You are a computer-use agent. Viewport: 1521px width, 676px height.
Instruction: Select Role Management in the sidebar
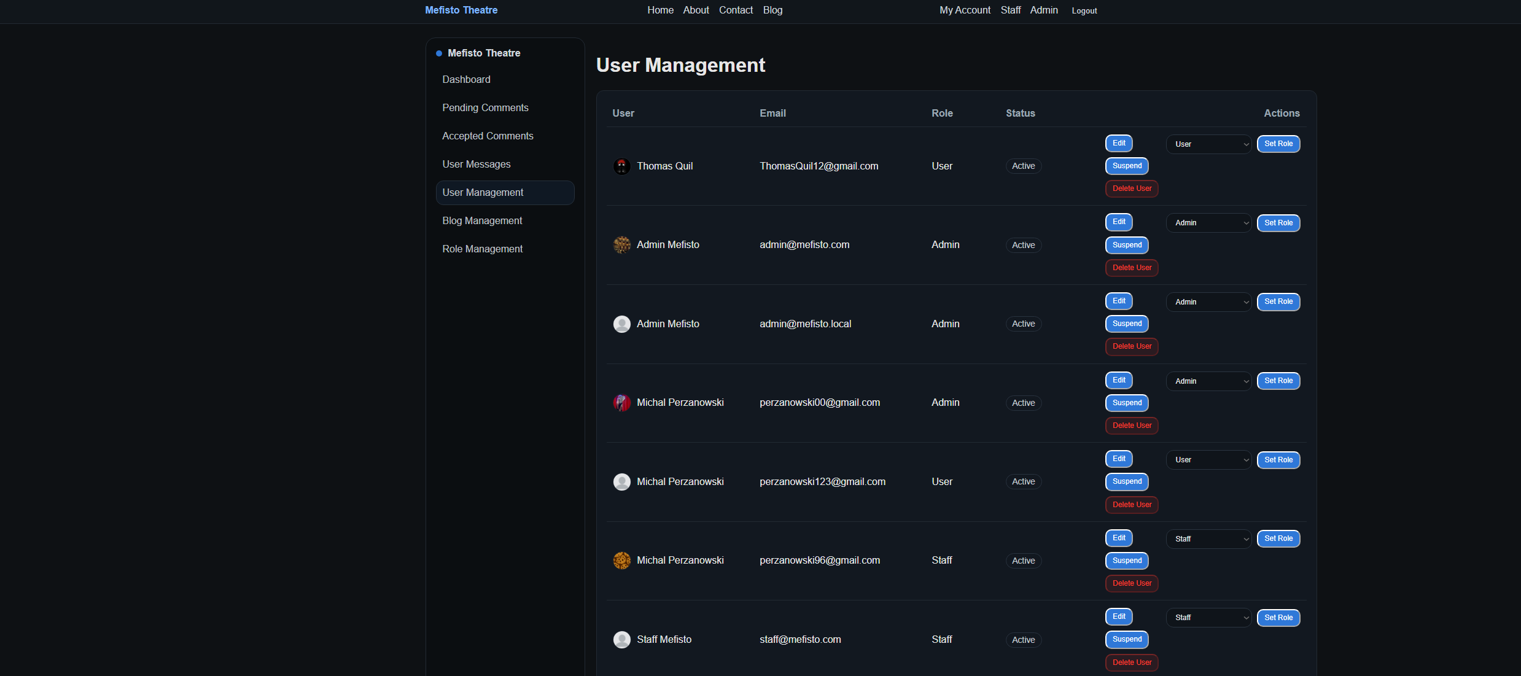coord(482,249)
